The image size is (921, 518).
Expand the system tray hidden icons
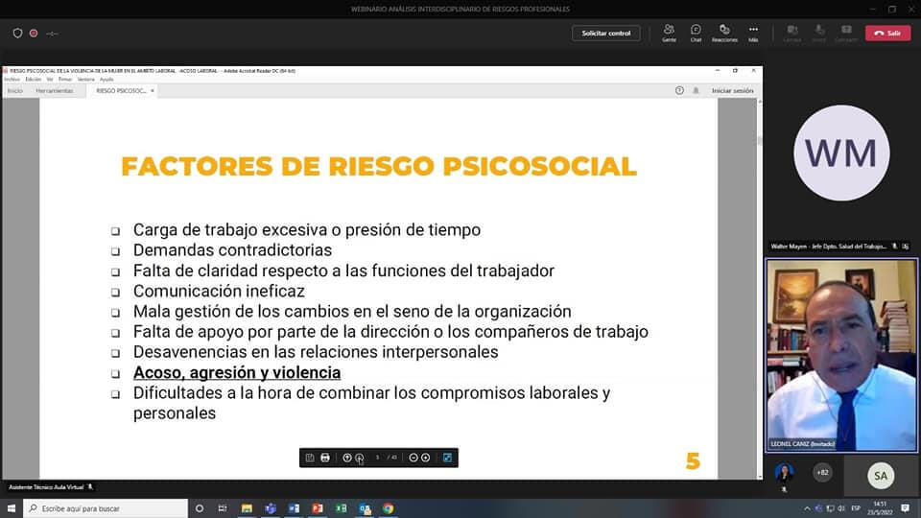tap(807, 508)
